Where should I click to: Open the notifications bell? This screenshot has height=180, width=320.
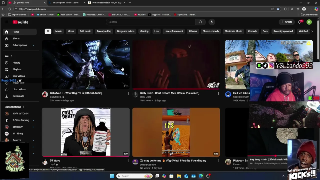[x=300, y=22]
